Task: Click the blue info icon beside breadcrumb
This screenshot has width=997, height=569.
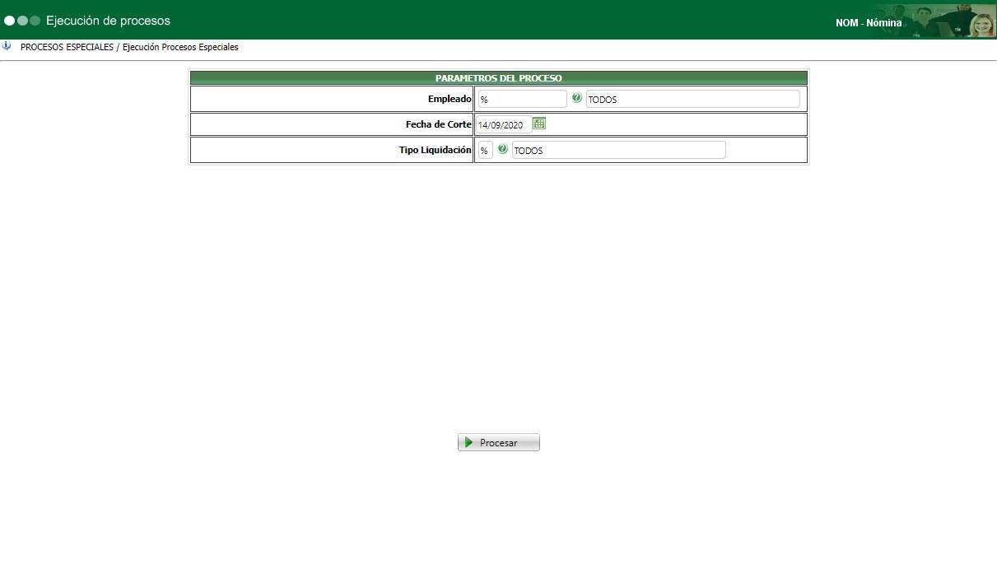Action: [7, 46]
